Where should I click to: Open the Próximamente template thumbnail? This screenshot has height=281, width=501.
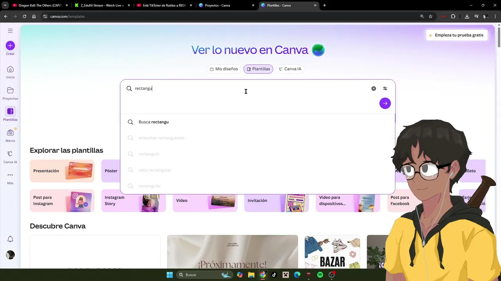[232, 252]
